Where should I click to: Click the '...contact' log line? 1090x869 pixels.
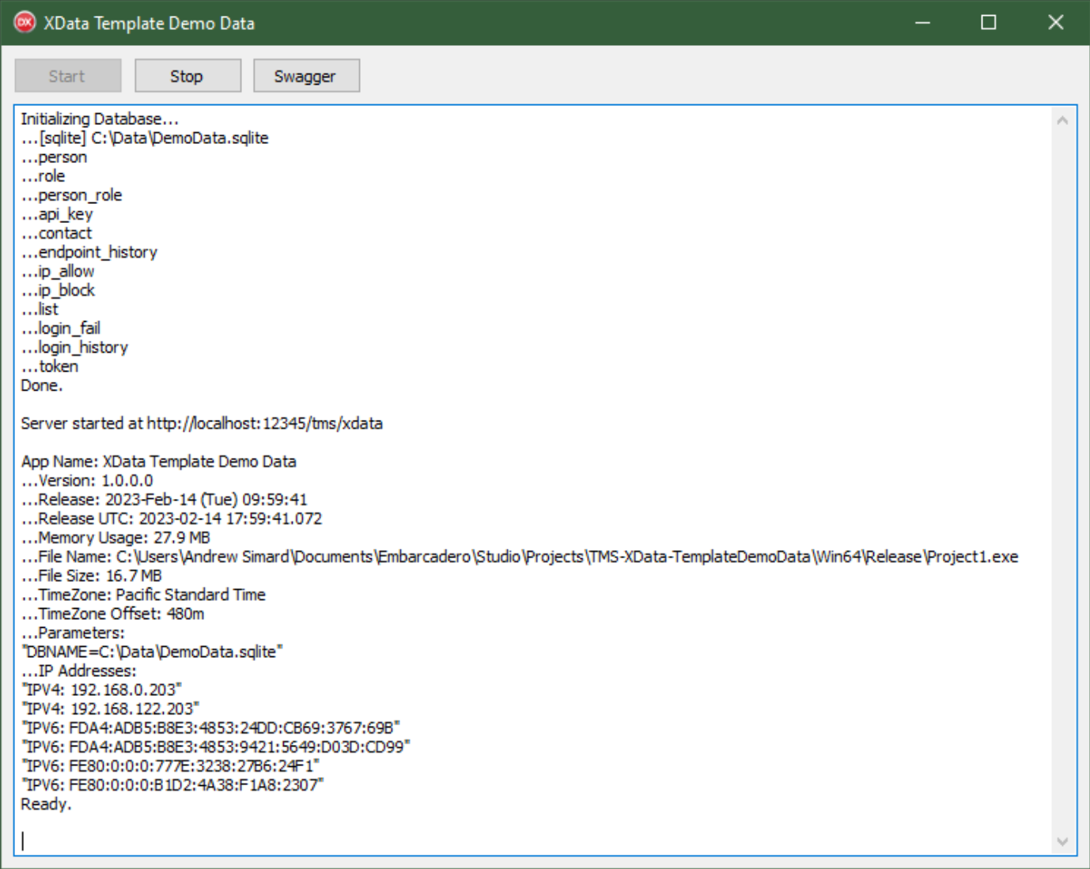click(x=56, y=232)
